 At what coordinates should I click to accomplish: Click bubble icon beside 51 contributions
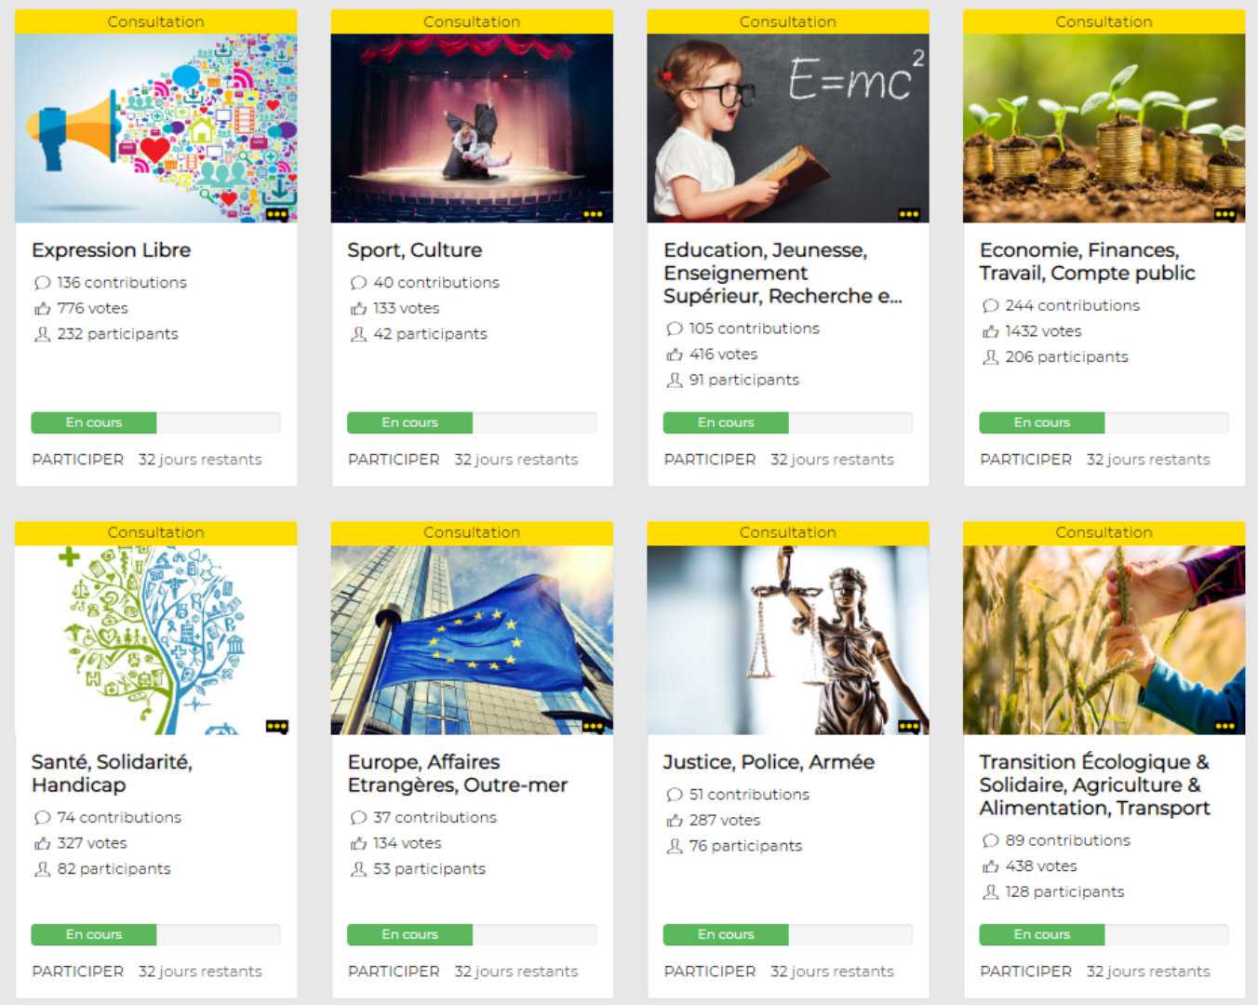[675, 795]
